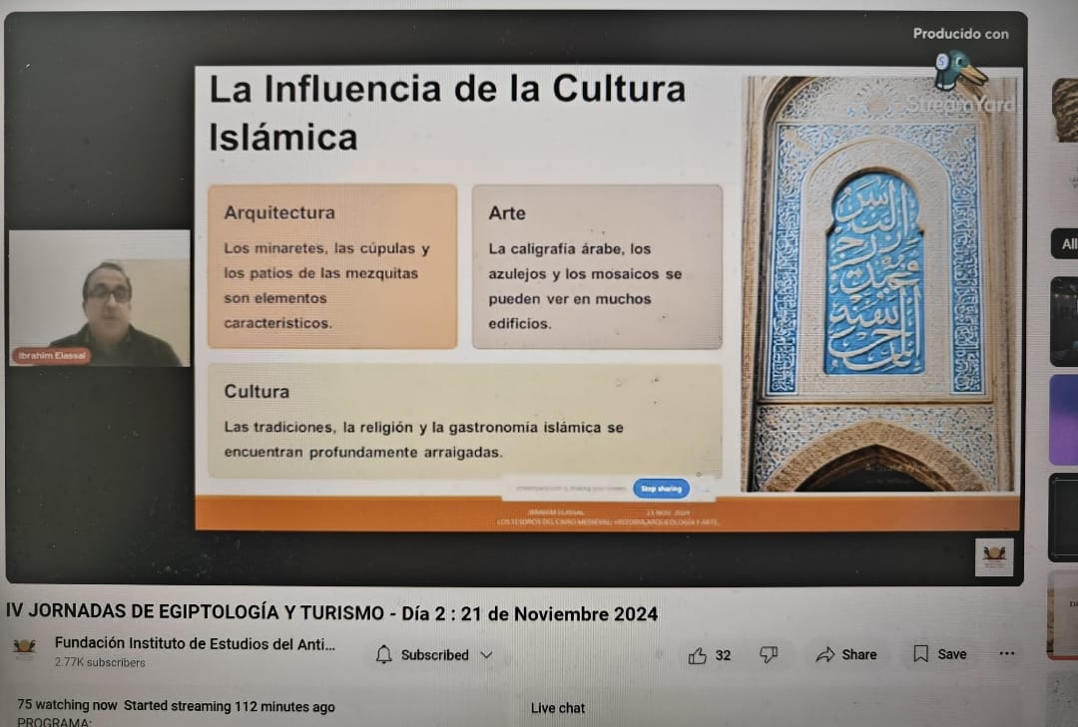The image size is (1078, 727).
Task: Click Started streaming 112 minutes ago text
Action: 229,706
